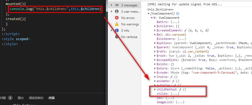
Task: Click the messages list icon
Action: (117, 5)
